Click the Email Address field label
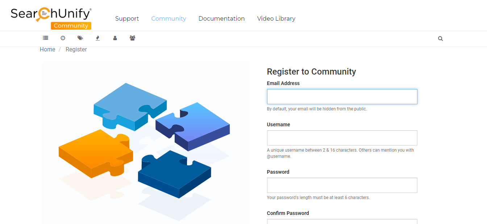This screenshot has width=487, height=224. click(x=283, y=83)
